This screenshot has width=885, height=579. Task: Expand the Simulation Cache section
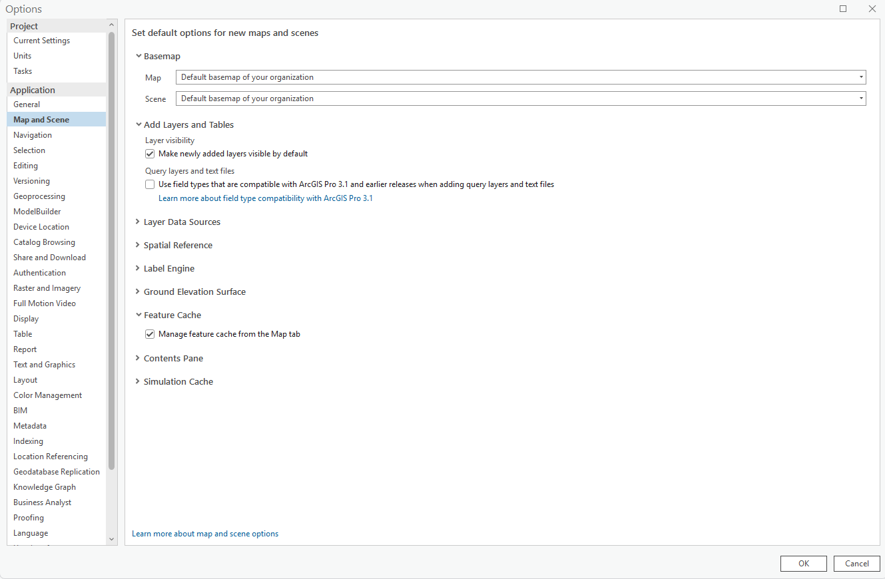(138, 381)
